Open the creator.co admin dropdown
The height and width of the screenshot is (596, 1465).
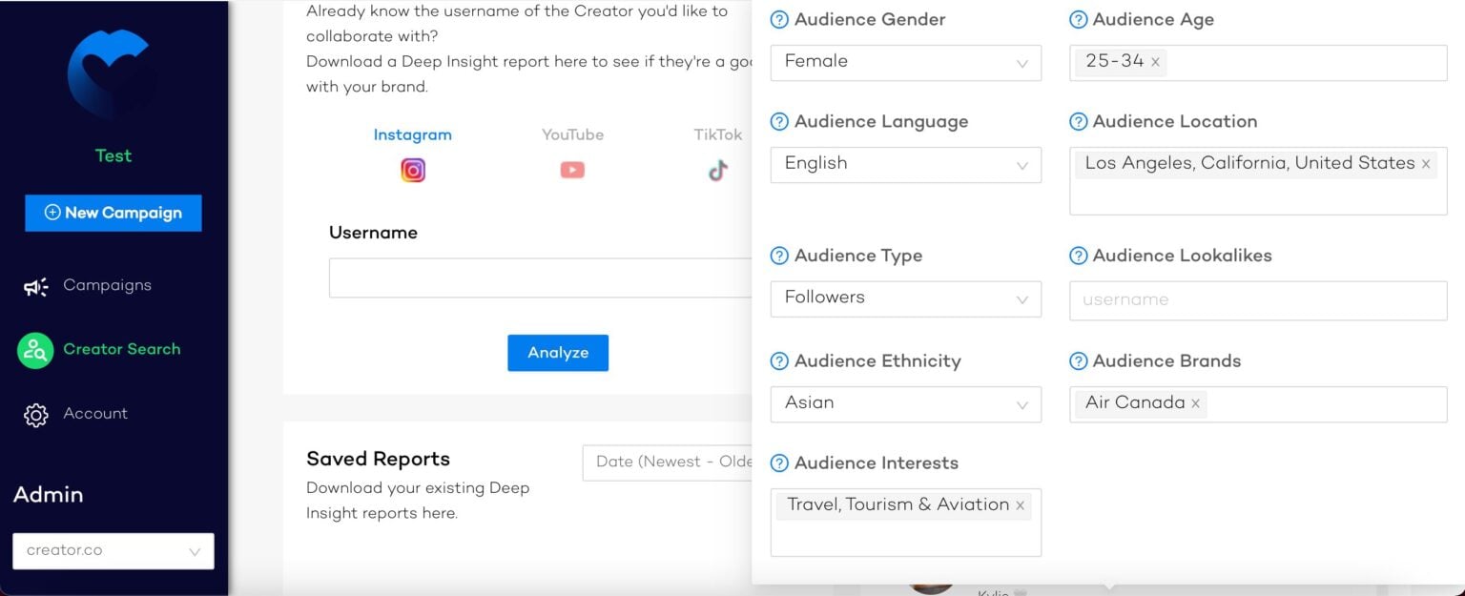click(x=113, y=550)
